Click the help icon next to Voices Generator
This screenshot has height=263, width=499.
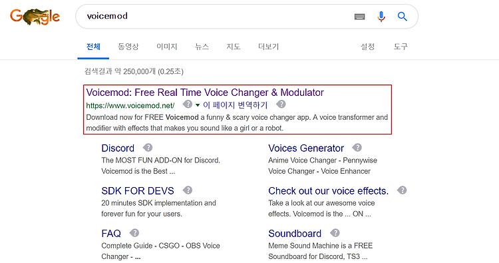[357, 147]
